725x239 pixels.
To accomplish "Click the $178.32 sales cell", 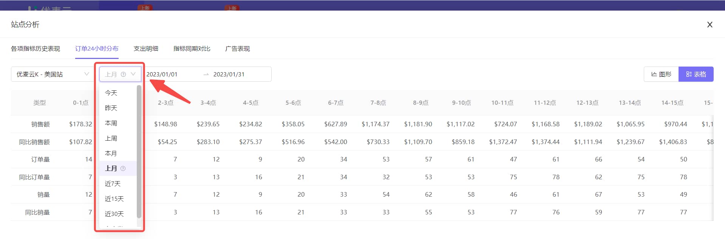I will [80, 124].
